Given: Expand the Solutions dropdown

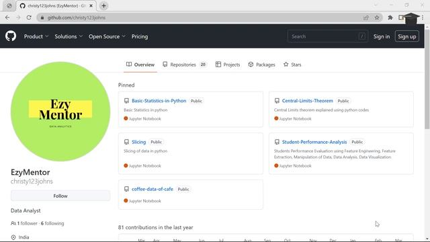Looking at the screenshot, I should coord(69,36).
